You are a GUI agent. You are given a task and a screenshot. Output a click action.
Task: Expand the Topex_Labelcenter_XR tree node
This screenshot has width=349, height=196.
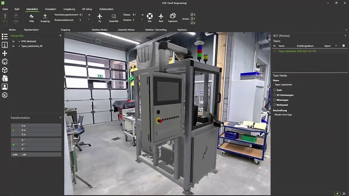tap(19, 46)
